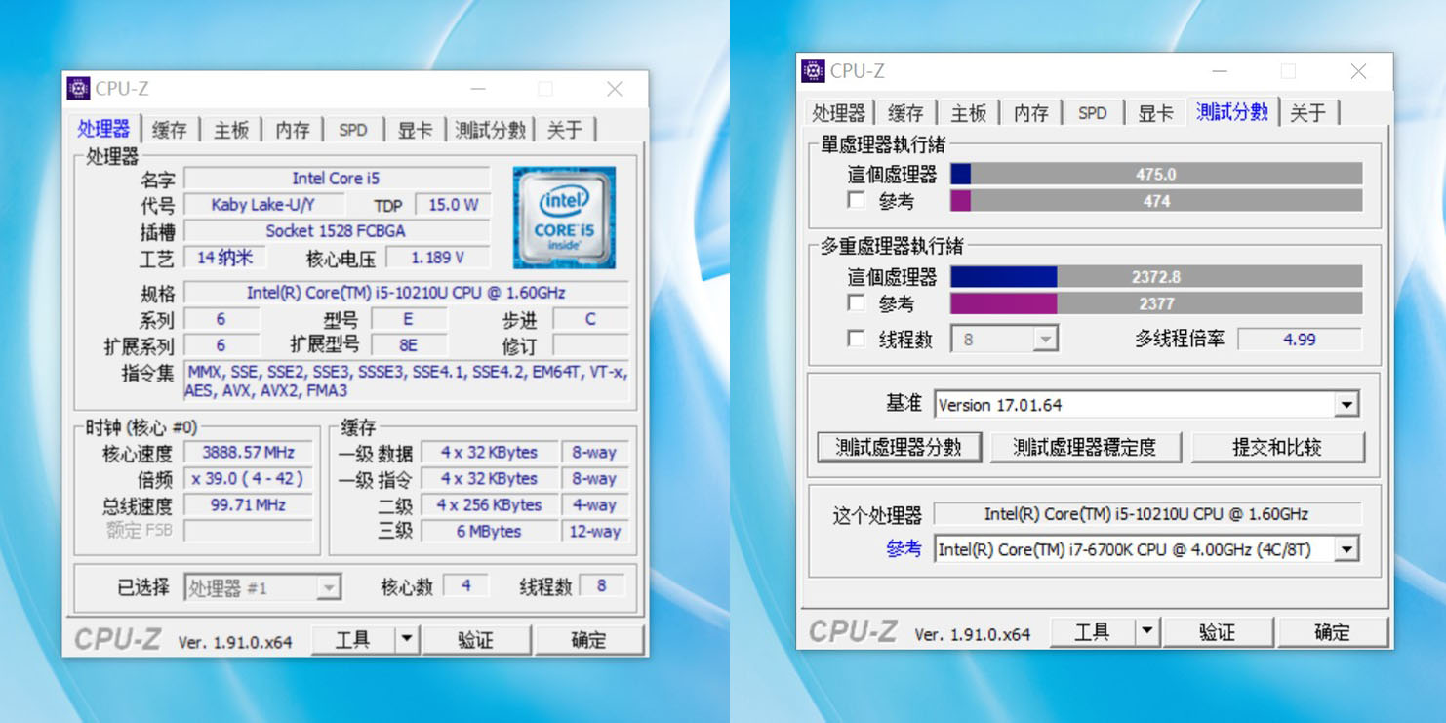1446x723 pixels.
Task: Confirm with 确定 in the processor-info window
Action: [x=588, y=640]
